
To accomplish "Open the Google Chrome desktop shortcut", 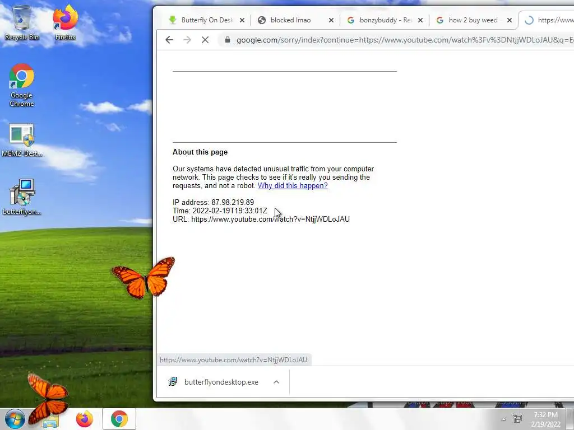I will tap(22, 85).
